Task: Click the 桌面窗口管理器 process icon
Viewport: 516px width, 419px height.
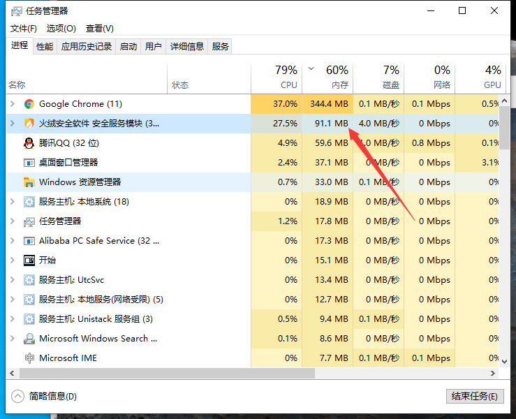Action: pyautogui.click(x=29, y=163)
